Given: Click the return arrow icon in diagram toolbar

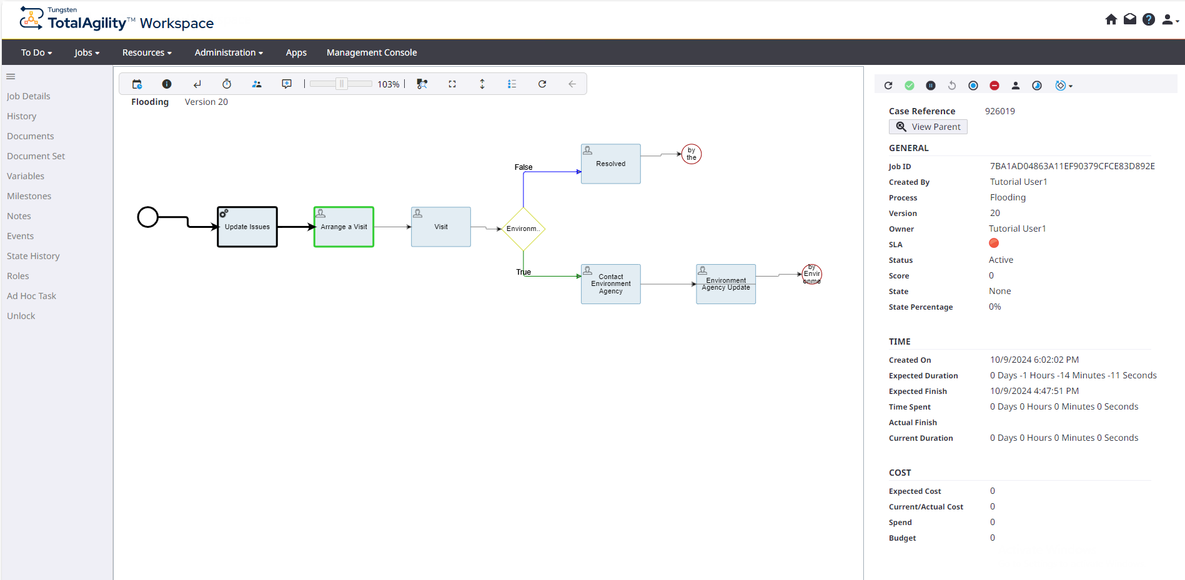Looking at the screenshot, I should [x=197, y=84].
